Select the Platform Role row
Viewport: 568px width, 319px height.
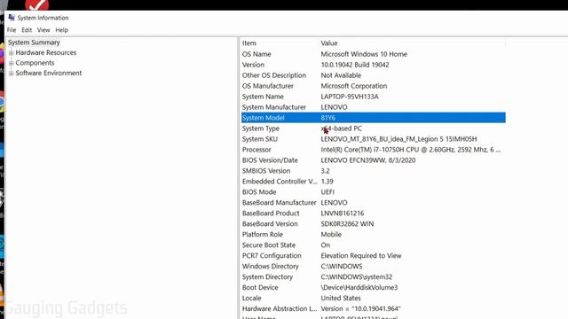pos(373,234)
